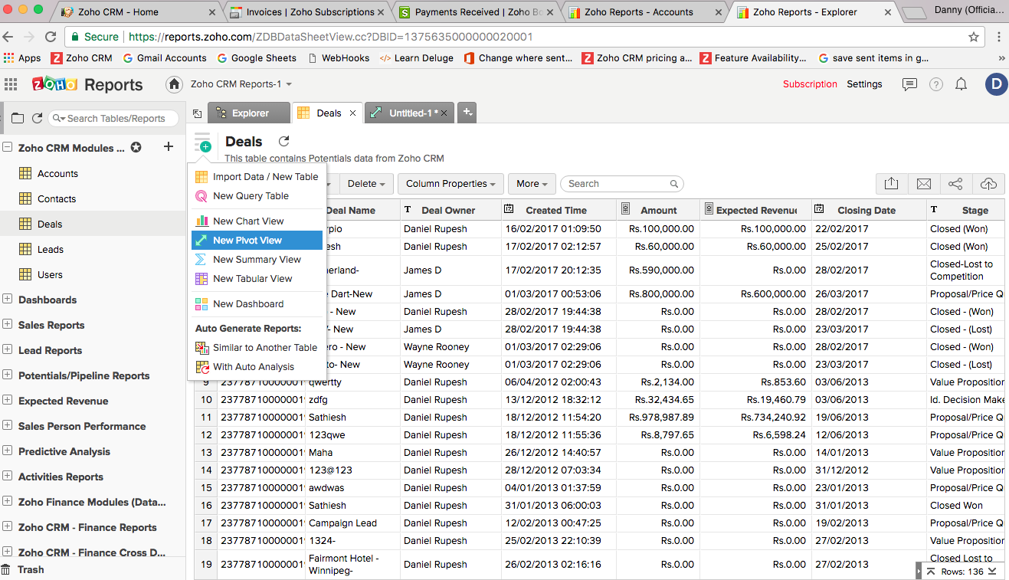The image size is (1009, 580).
Task: Open the More dropdown menu
Action: point(532,184)
